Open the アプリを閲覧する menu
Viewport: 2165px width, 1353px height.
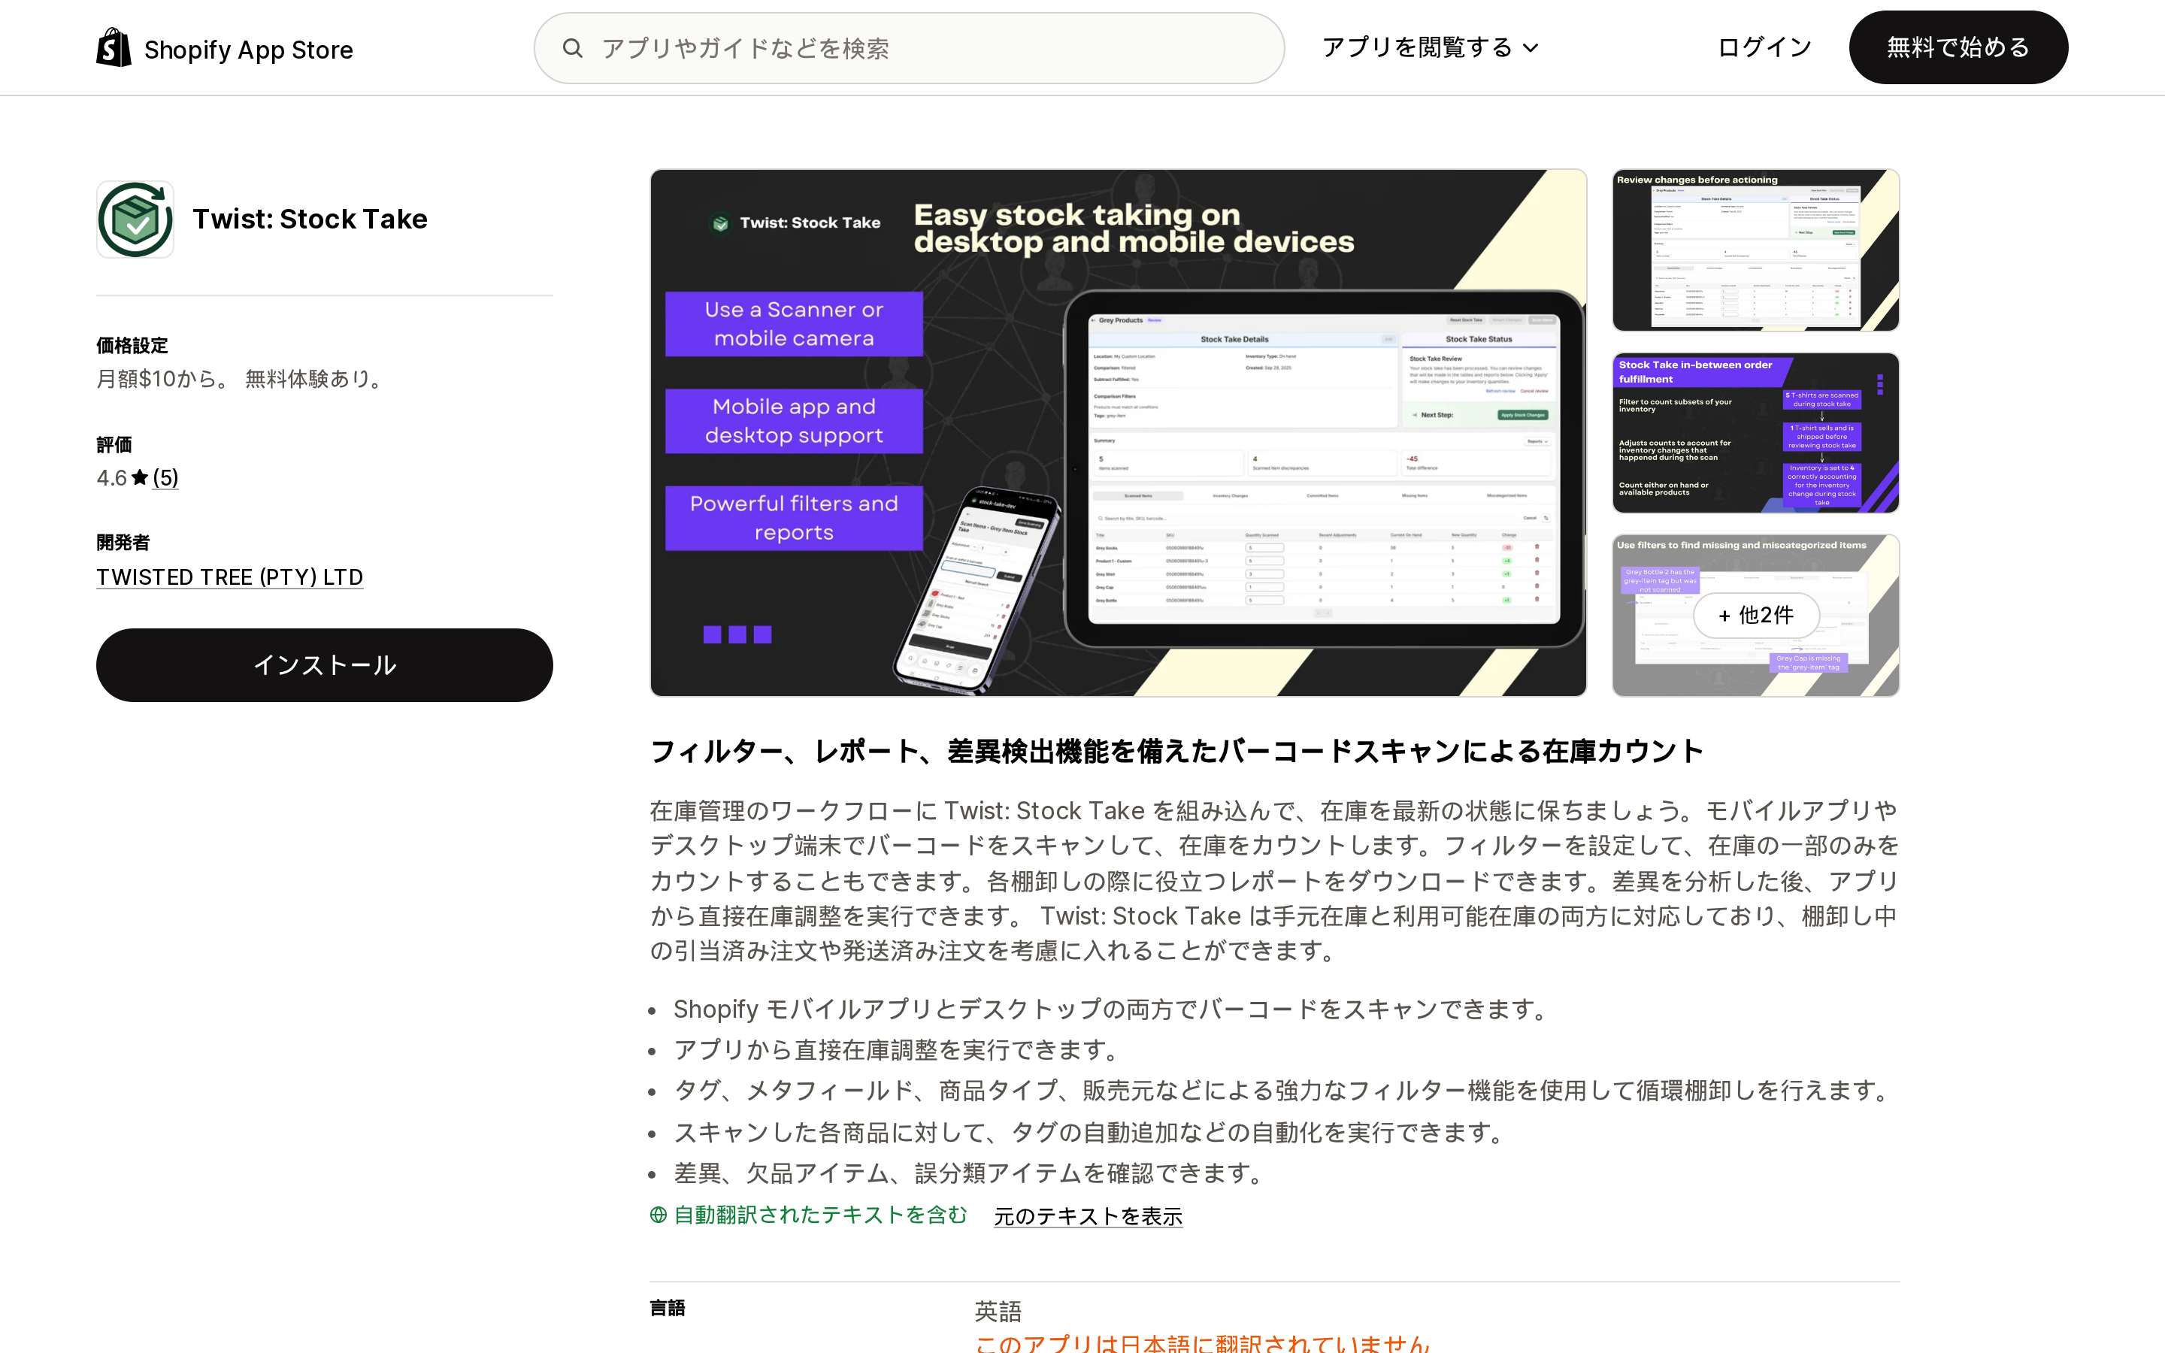click(1430, 47)
